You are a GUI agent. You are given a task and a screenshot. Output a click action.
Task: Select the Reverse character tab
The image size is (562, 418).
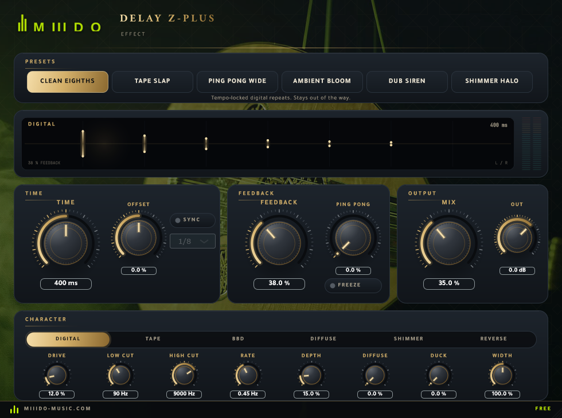[x=493, y=339]
